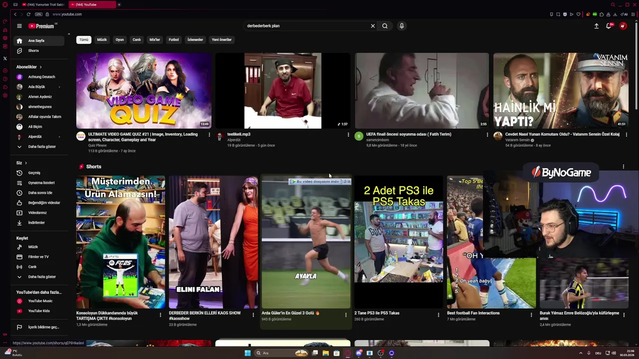This screenshot has width=639, height=359.
Task: Select the Futbol filter chip
Action: click(x=174, y=39)
